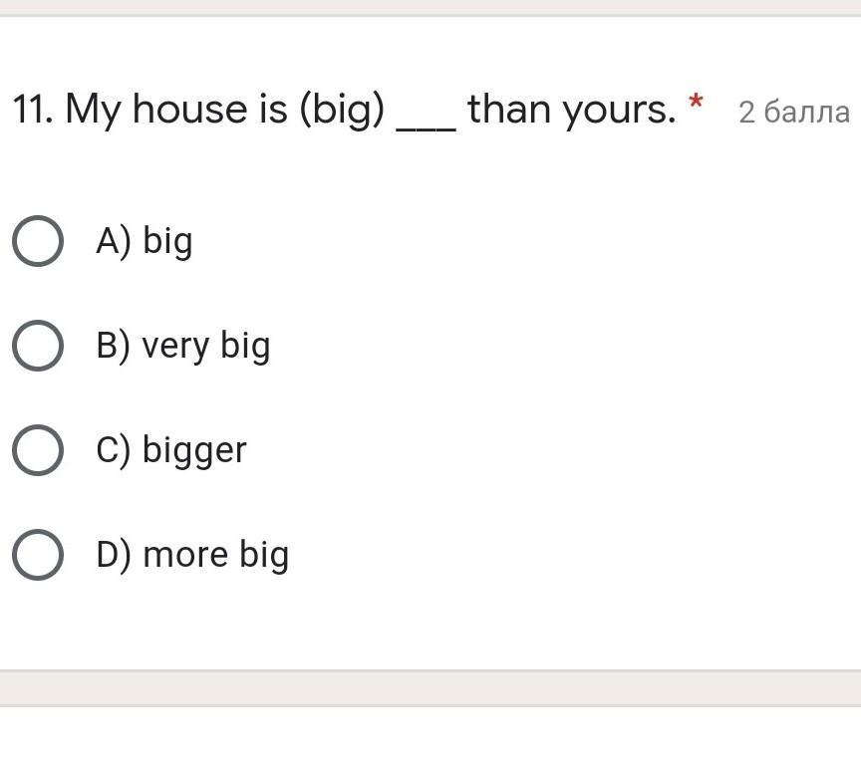Click the word '(big)' in the question

(342, 110)
